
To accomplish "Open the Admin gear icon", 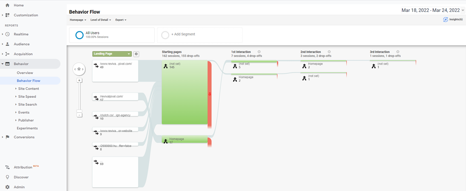I will [x=7, y=187].
